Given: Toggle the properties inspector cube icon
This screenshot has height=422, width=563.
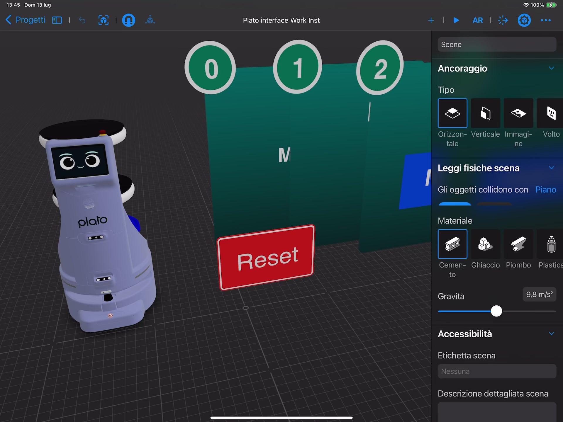Looking at the screenshot, I should (x=524, y=20).
